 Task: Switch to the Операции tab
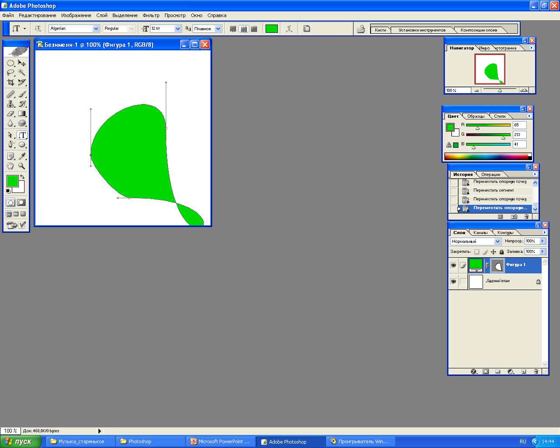490,175
